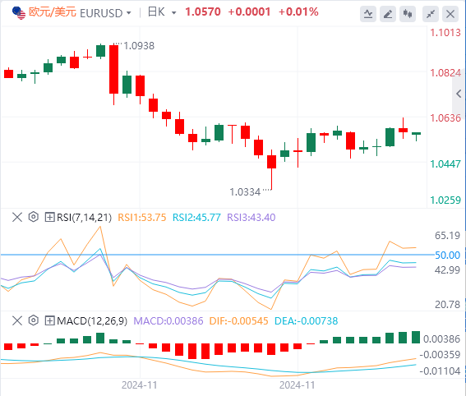Click the RSI(7,14,21) label
Screen dimensions: 466x396
coord(84,218)
